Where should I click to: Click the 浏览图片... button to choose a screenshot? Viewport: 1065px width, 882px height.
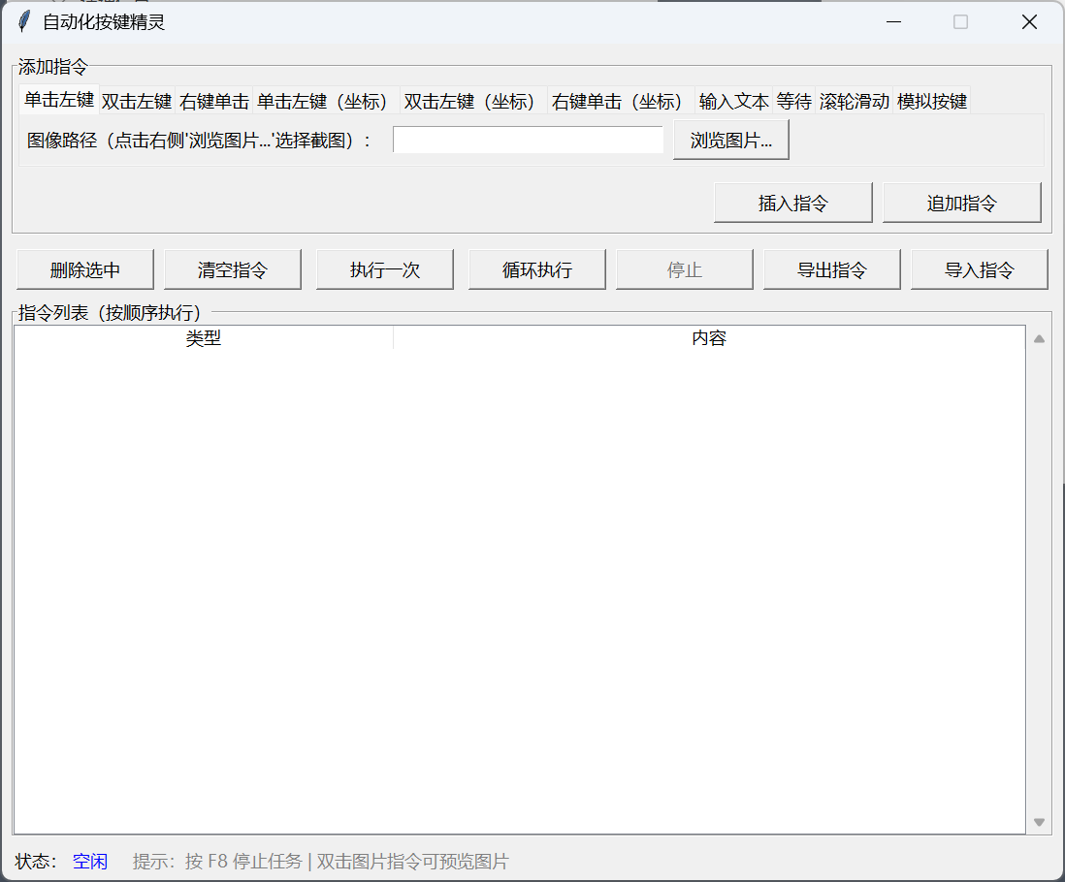pyautogui.click(x=729, y=139)
